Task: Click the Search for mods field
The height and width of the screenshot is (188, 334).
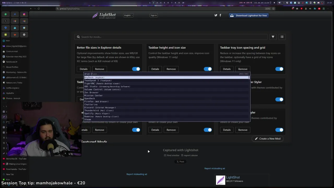Action: click(171, 37)
